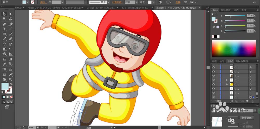The width and height of the screenshot is (260, 129).
Task: Pick the Pen tool
Action: point(4,24)
